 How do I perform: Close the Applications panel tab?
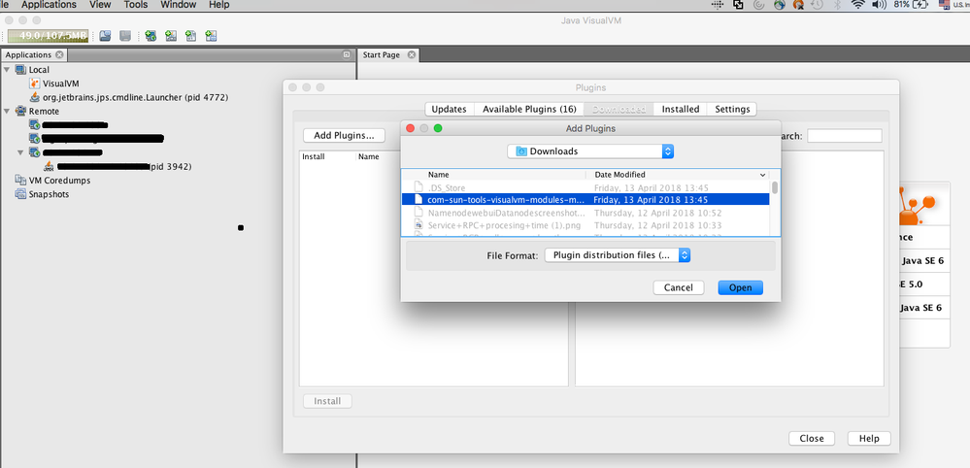click(59, 55)
